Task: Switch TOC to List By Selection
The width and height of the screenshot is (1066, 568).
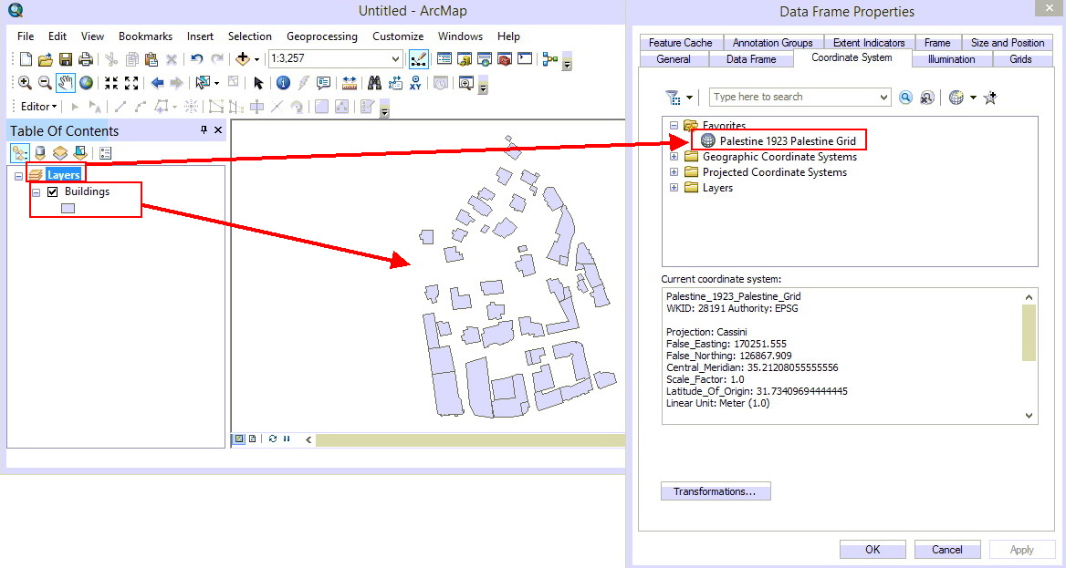Action: pyautogui.click(x=80, y=153)
